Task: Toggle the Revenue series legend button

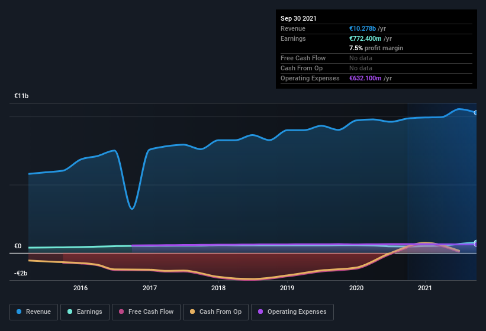Action: pyautogui.click(x=34, y=312)
